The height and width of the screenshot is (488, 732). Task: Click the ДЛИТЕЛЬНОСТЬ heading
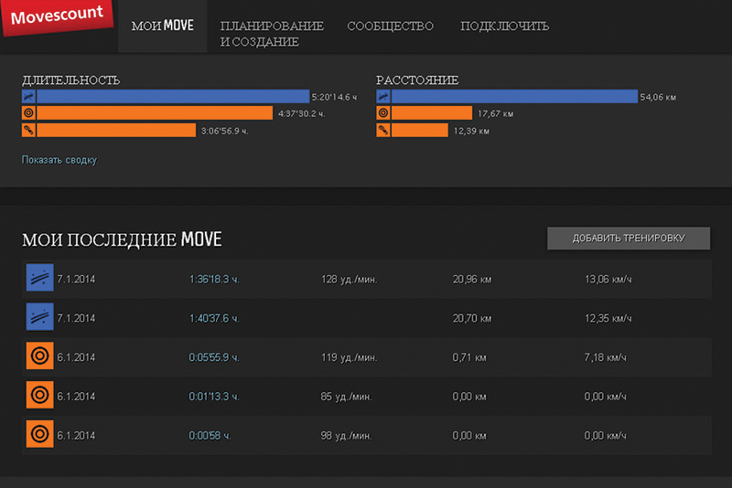pos(71,80)
